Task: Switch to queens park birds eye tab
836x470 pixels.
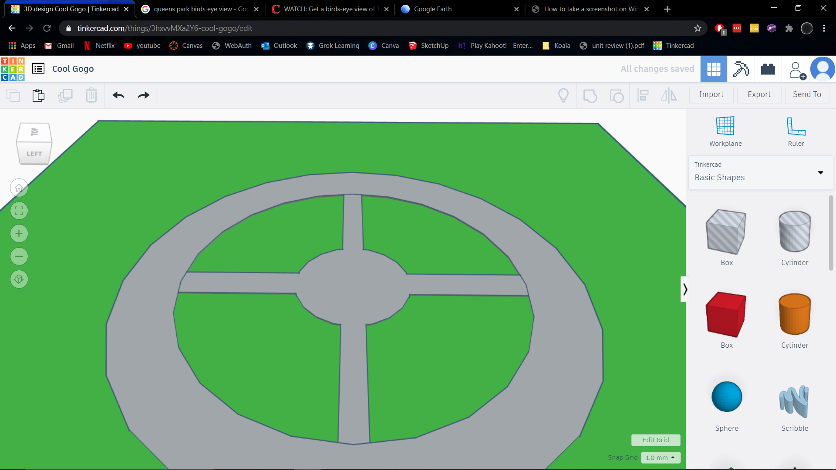Action: point(200,9)
